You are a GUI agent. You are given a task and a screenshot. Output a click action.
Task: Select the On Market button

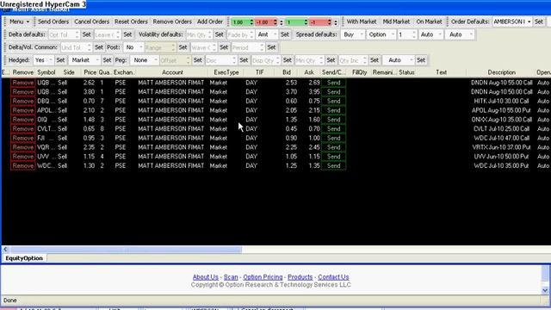tap(429, 22)
